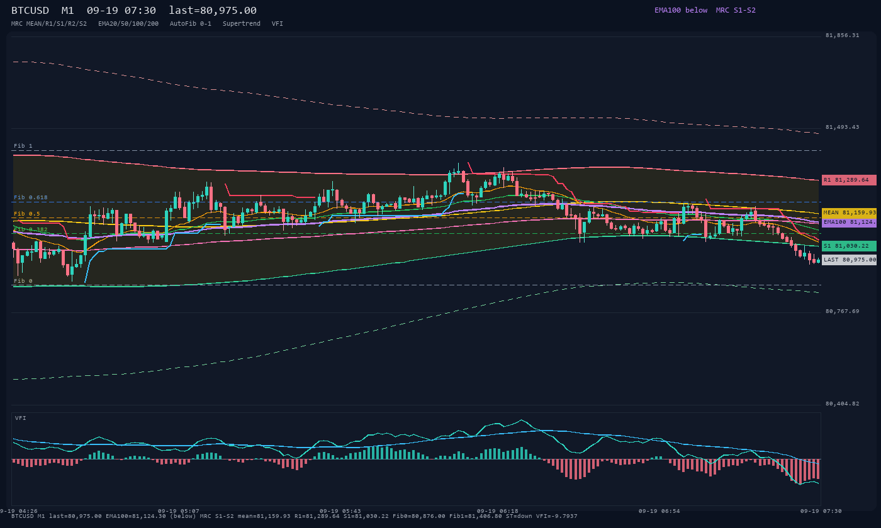Click the last=80,975.00 value in the title
881x528 pixels.
[x=213, y=10]
